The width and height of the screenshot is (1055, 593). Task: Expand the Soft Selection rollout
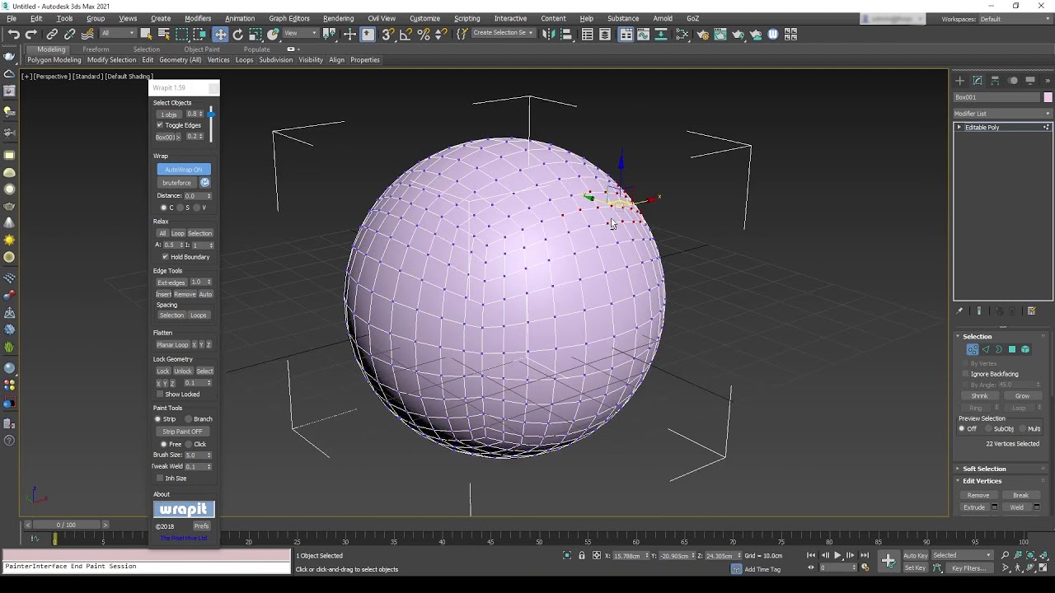click(x=984, y=469)
